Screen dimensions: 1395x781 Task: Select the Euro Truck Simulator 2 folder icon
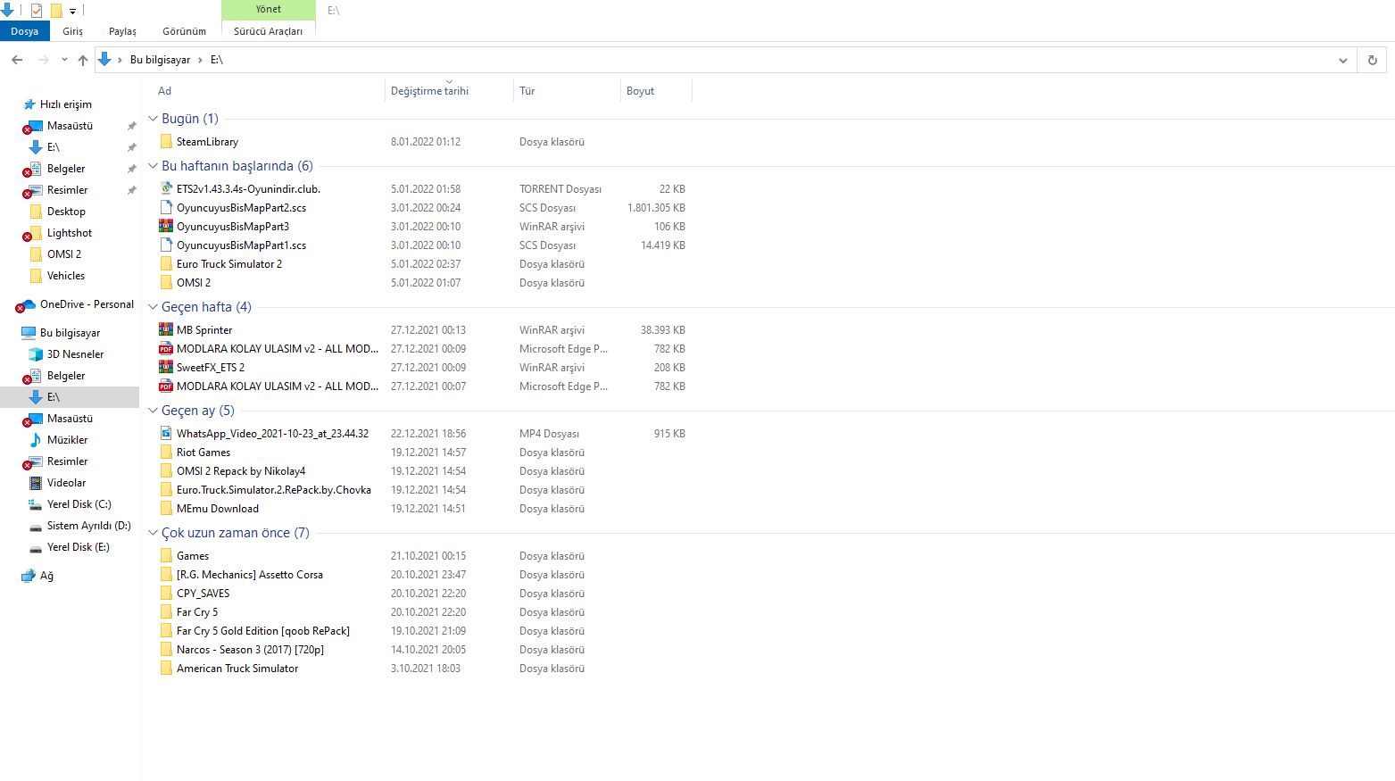tap(166, 264)
